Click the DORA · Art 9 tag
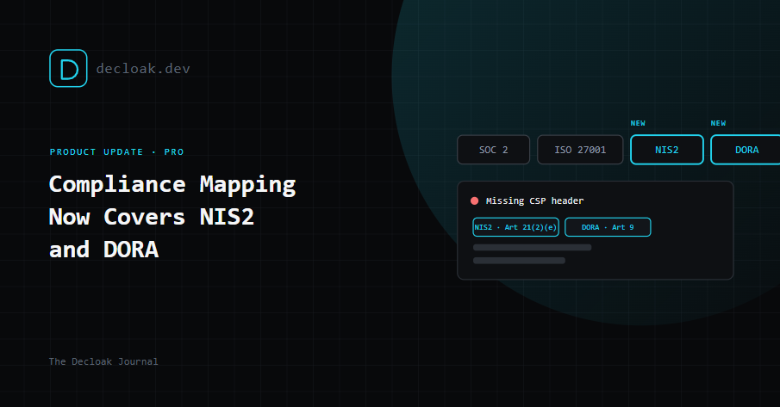Viewport: 780px width, 407px height. click(x=608, y=227)
